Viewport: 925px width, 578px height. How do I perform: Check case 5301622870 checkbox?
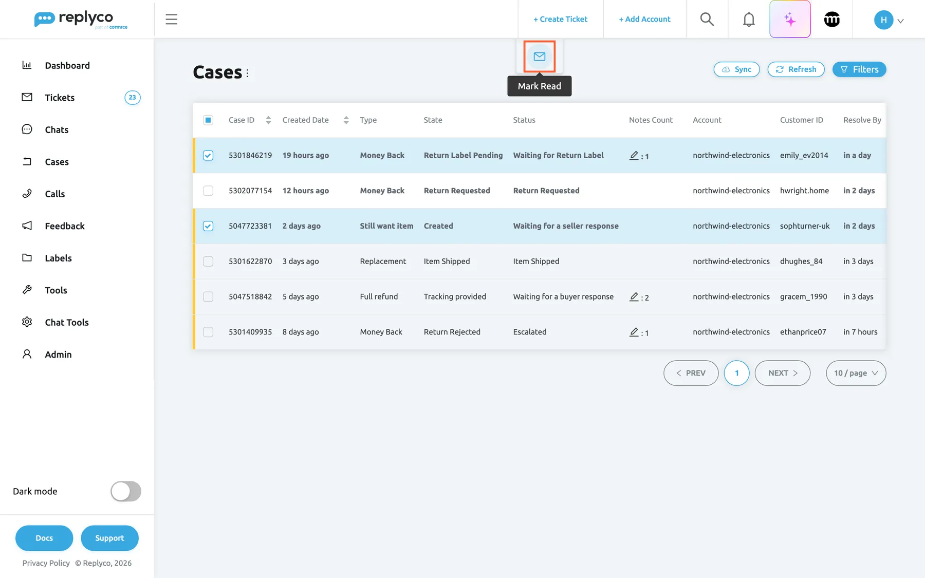(208, 262)
